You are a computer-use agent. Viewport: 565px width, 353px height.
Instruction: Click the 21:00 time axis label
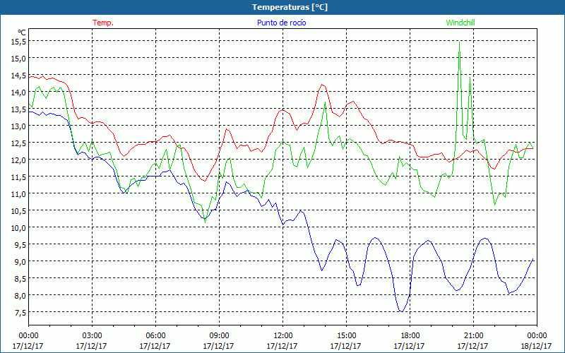pos(473,336)
